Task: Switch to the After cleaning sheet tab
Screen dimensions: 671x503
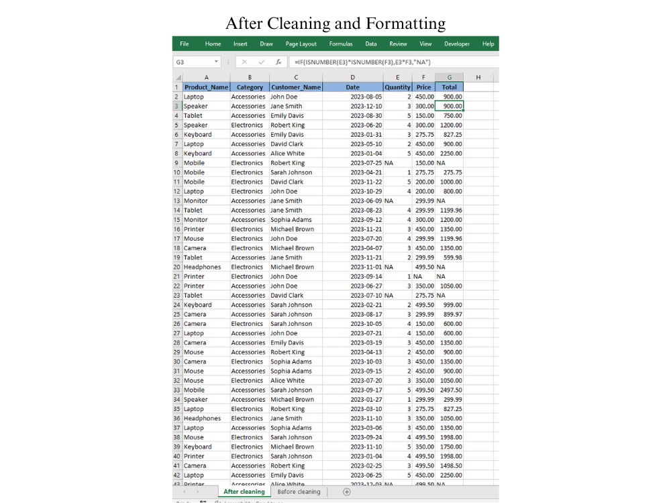Action: pyautogui.click(x=244, y=492)
